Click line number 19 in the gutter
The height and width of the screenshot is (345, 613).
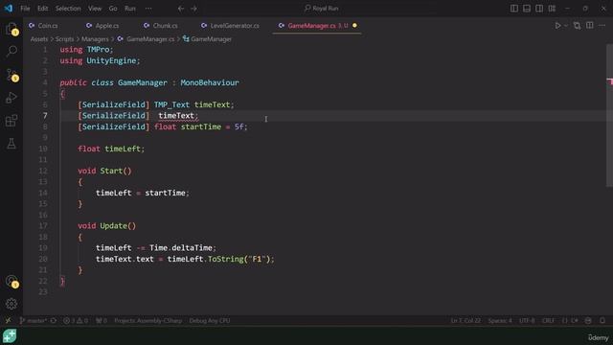click(x=43, y=247)
